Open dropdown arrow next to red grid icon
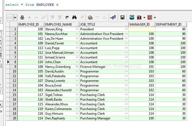The image size is (192, 126). point(155,18)
